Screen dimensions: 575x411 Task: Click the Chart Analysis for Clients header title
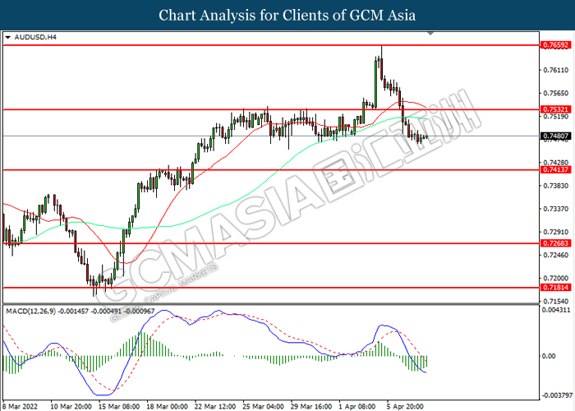tap(287, 15)
